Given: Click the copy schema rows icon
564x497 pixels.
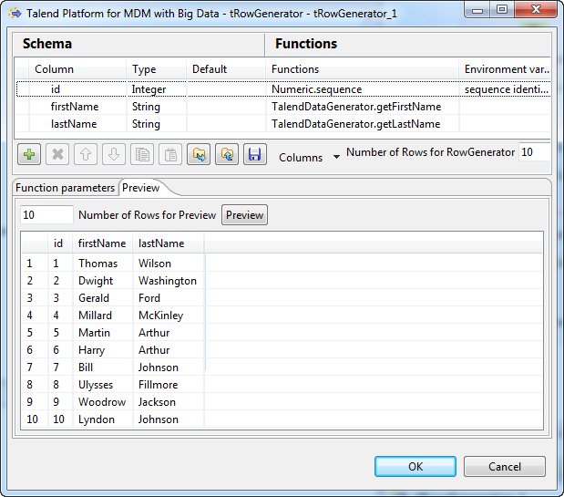Looking at the screenshot, I should 142,155.
